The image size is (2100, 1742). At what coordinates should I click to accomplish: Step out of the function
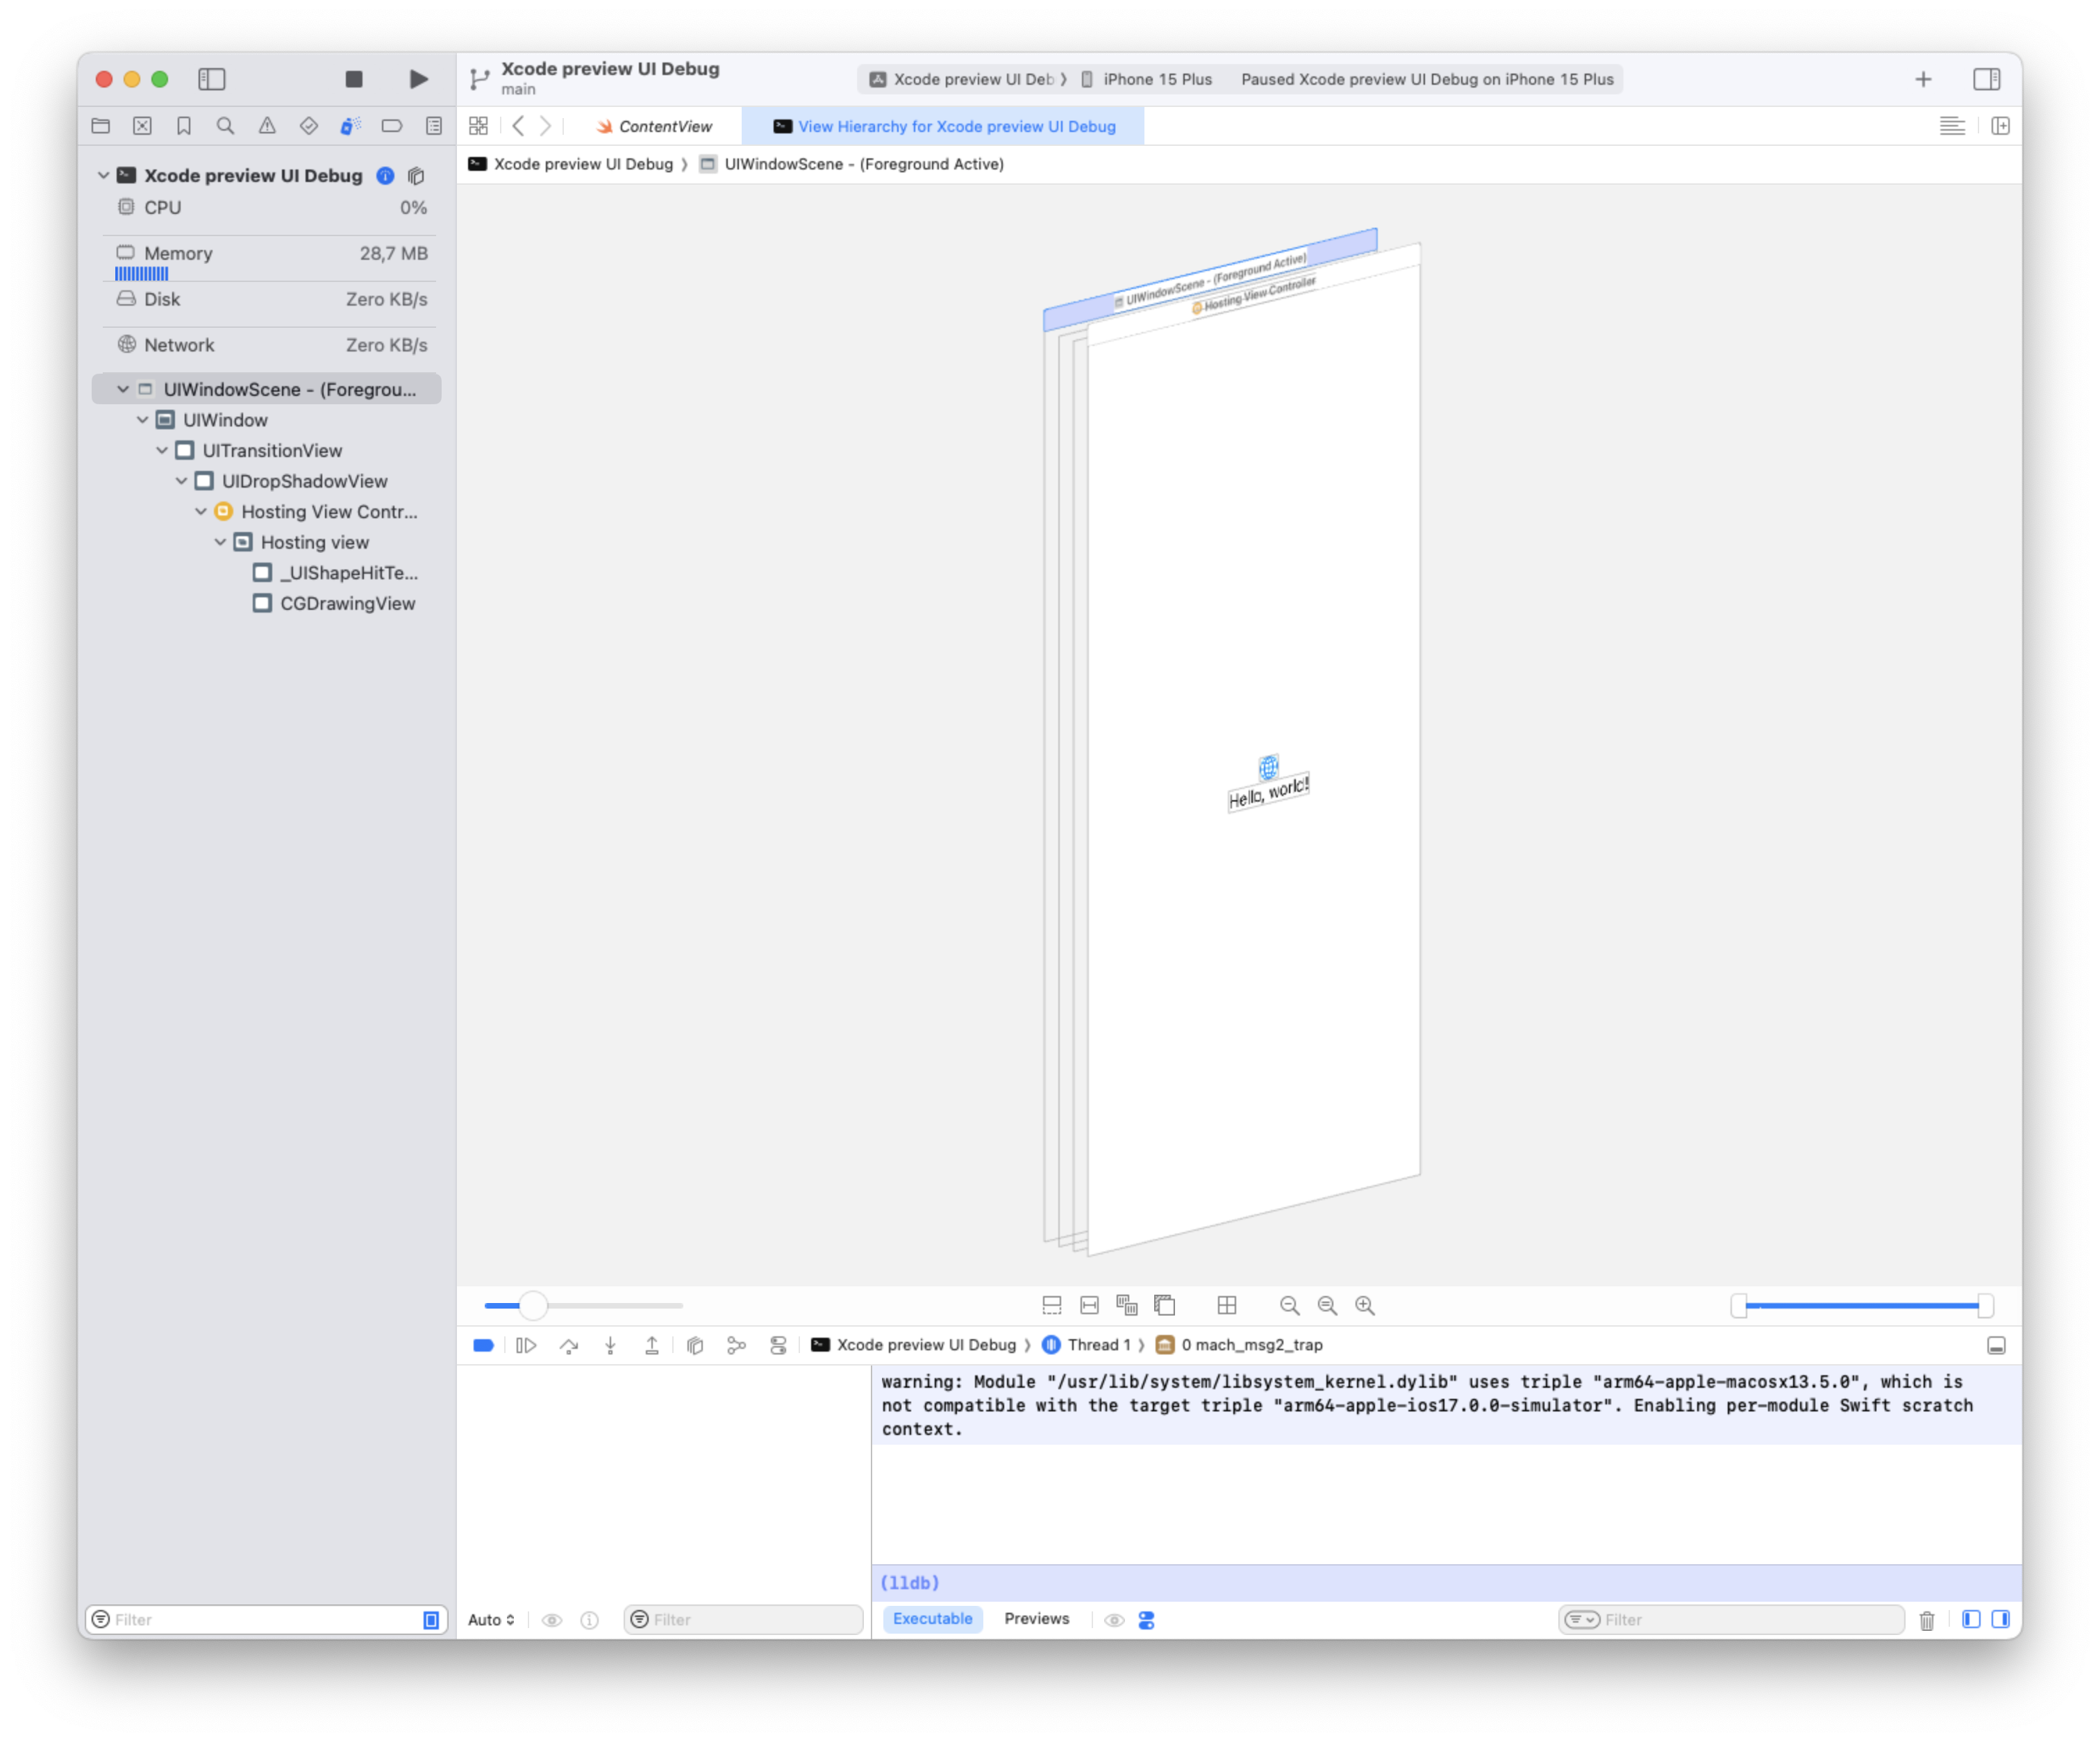[652, 1346]
